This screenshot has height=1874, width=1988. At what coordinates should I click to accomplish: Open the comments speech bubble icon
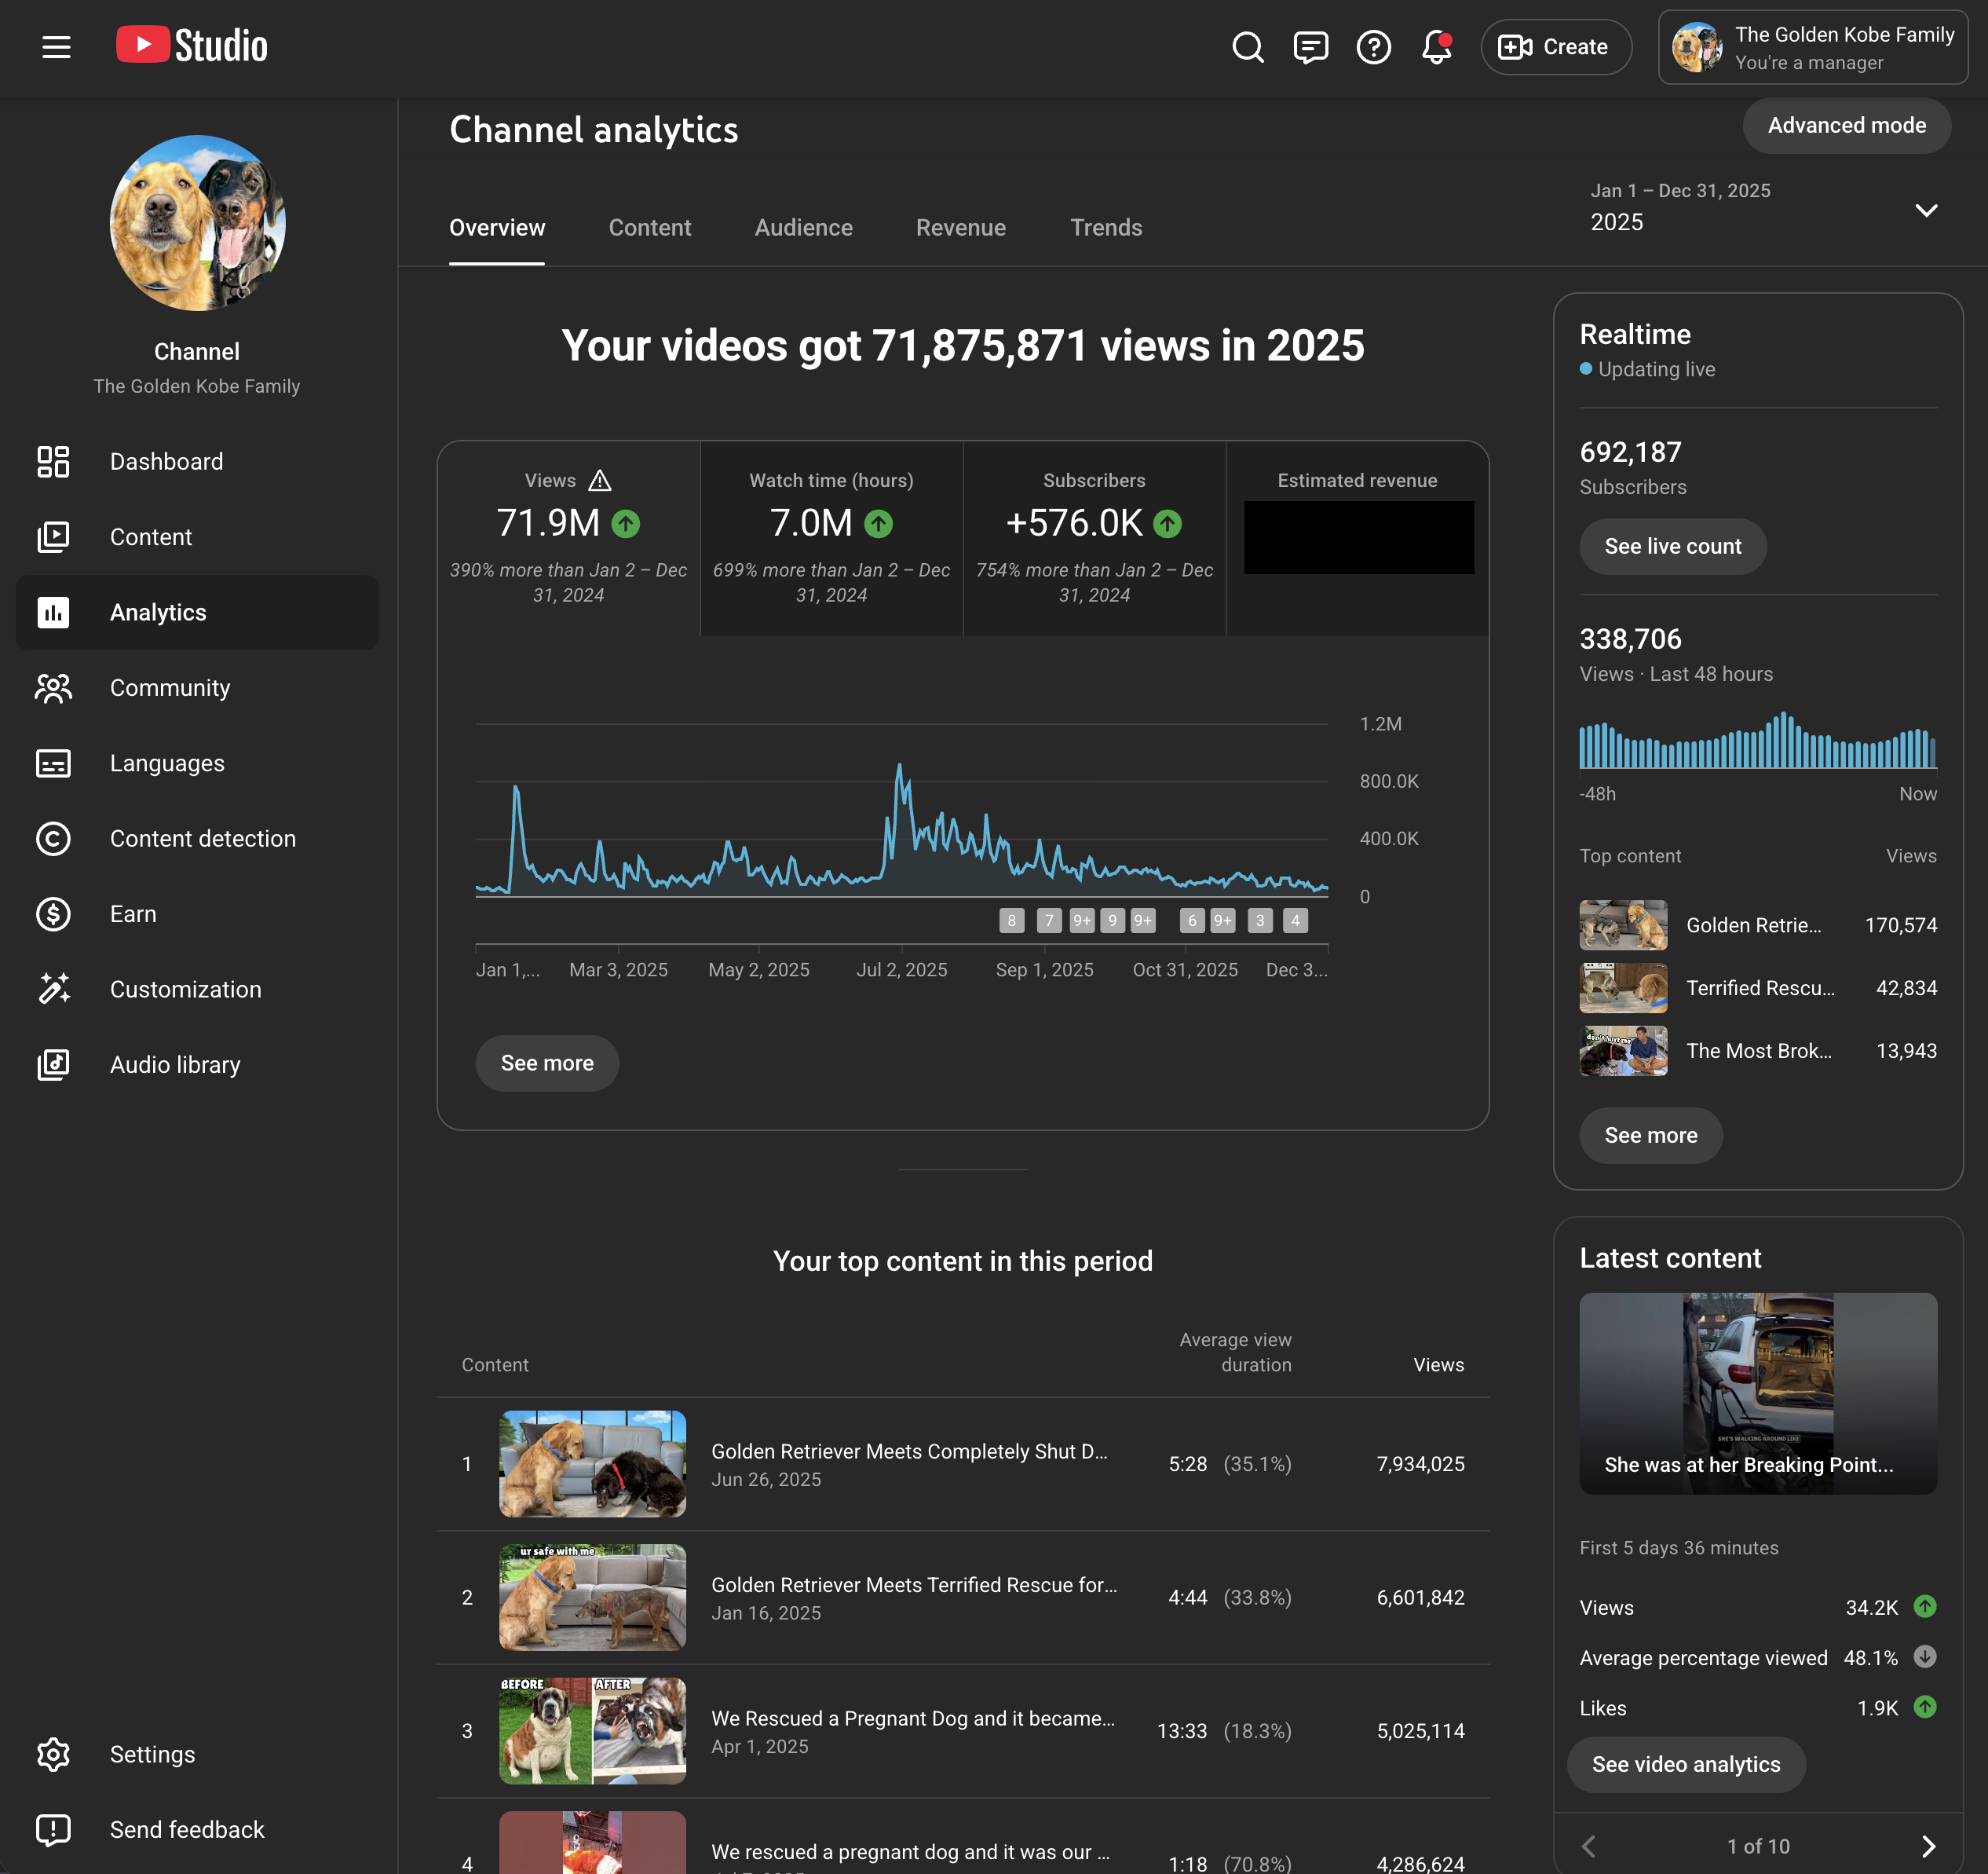point(1310,46)
